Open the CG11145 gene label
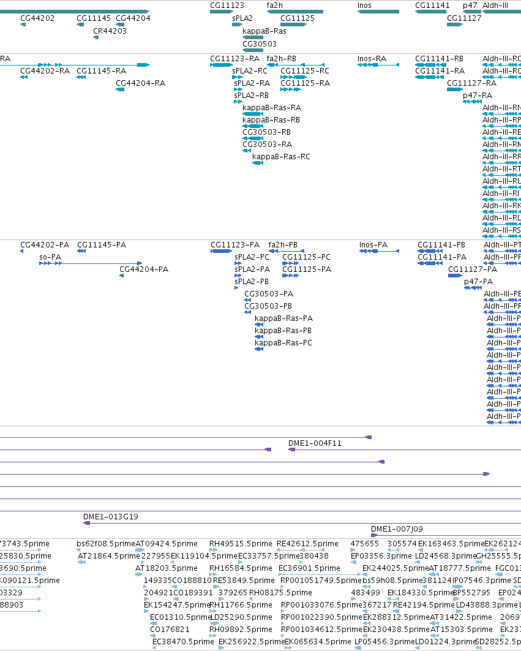Viewport: 521px width, 651px height. coord(94,18)
